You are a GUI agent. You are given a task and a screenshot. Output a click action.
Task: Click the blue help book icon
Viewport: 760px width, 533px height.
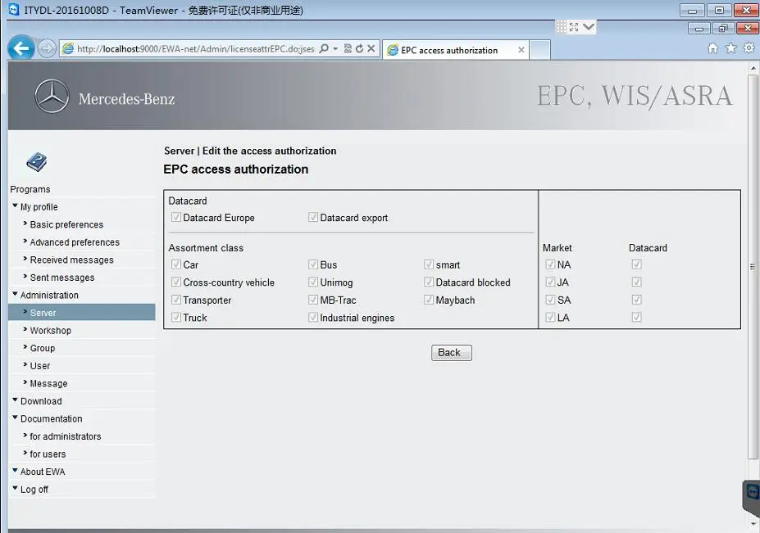pyautogui.click(x=36, y=162)
